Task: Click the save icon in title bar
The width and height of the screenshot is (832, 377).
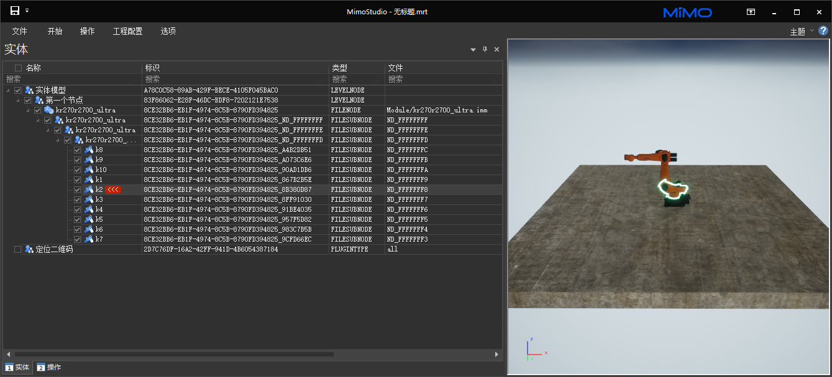Action: pos(15,11)
